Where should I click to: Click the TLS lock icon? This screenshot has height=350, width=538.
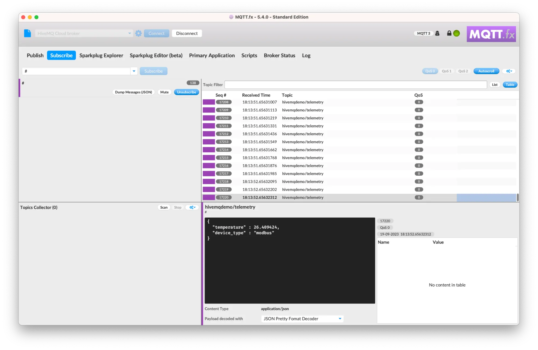(449, 33)
